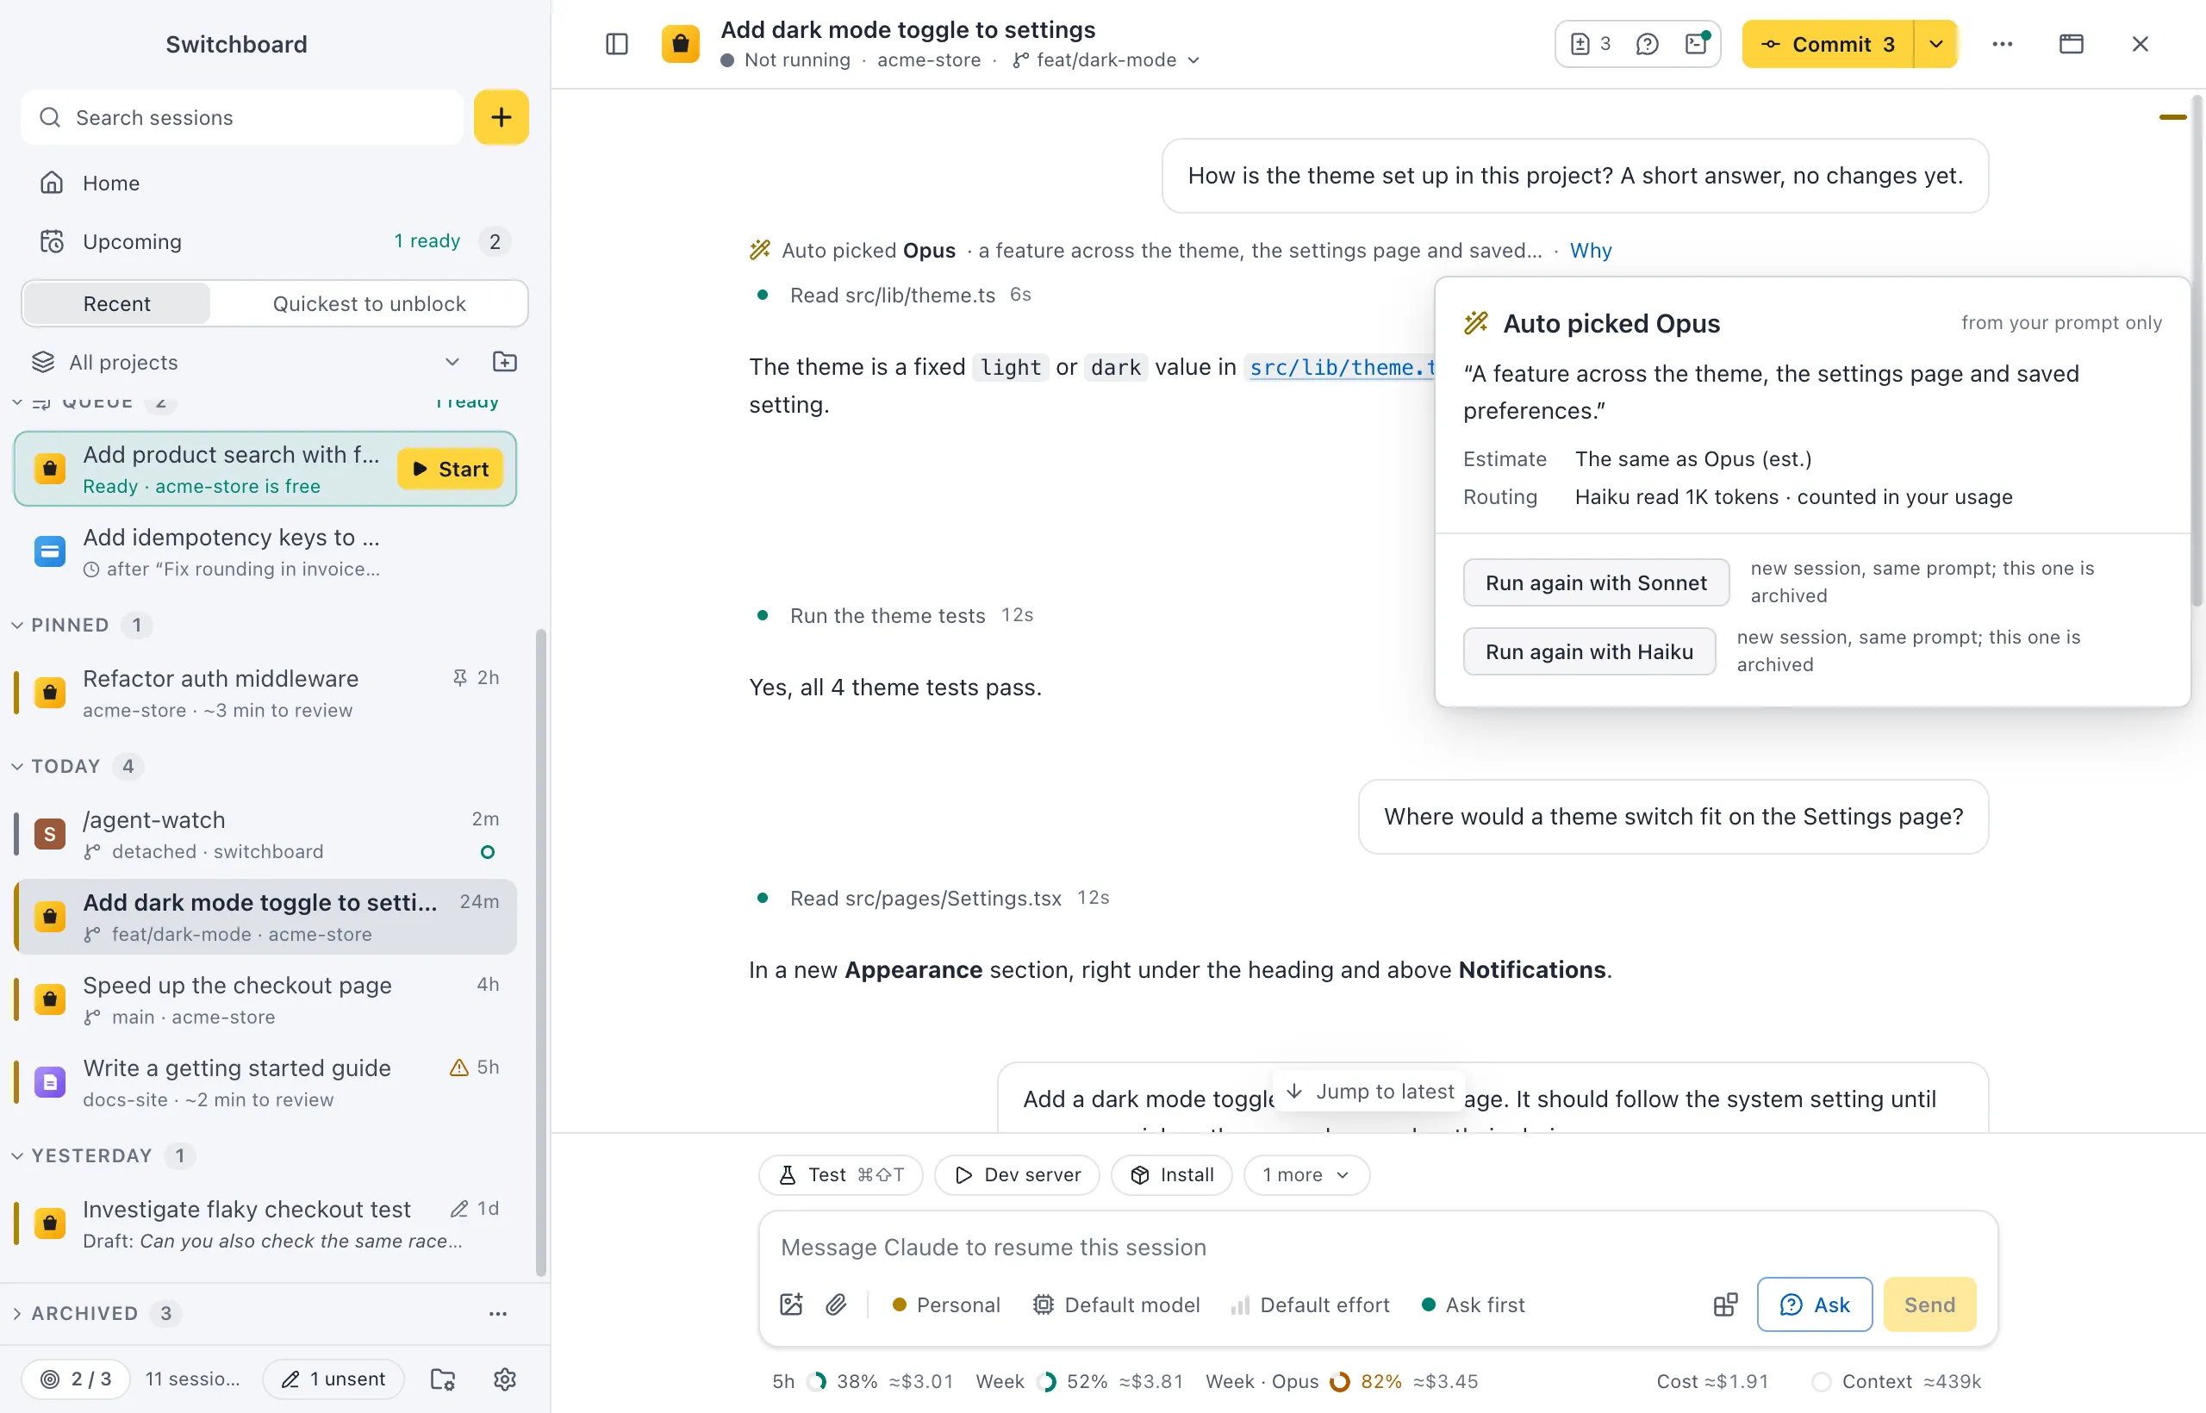Image resolution: width=2206 pixels, height=1413 pixels.
Task: Click the 5h usage 38% indicator
Action: pos(862,1381)
